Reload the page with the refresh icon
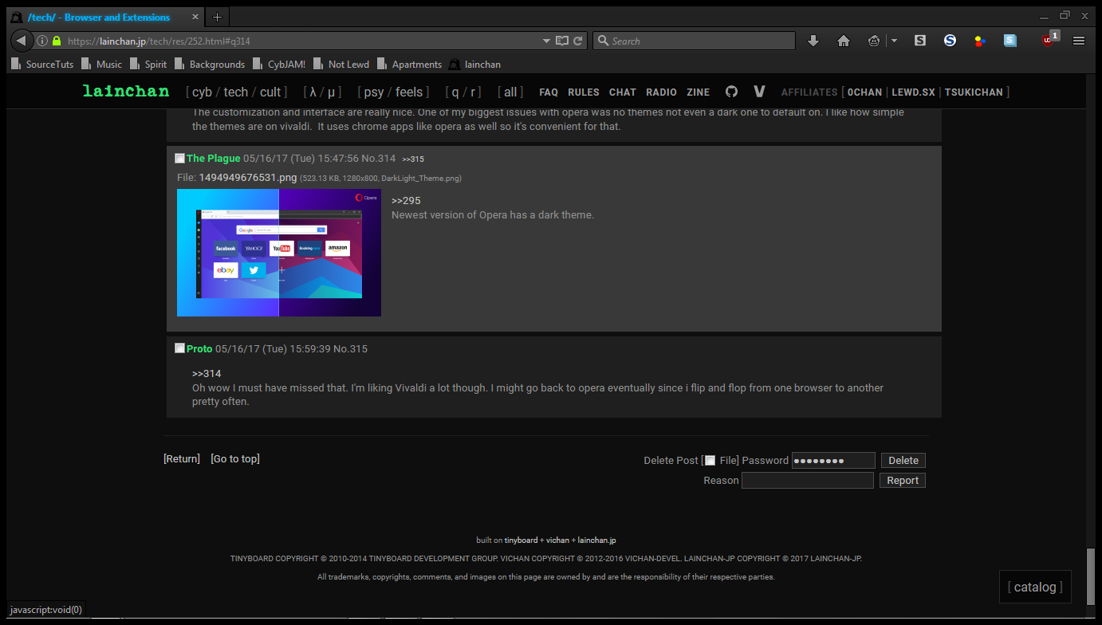 pyautogui.click(x=579, y=41)
